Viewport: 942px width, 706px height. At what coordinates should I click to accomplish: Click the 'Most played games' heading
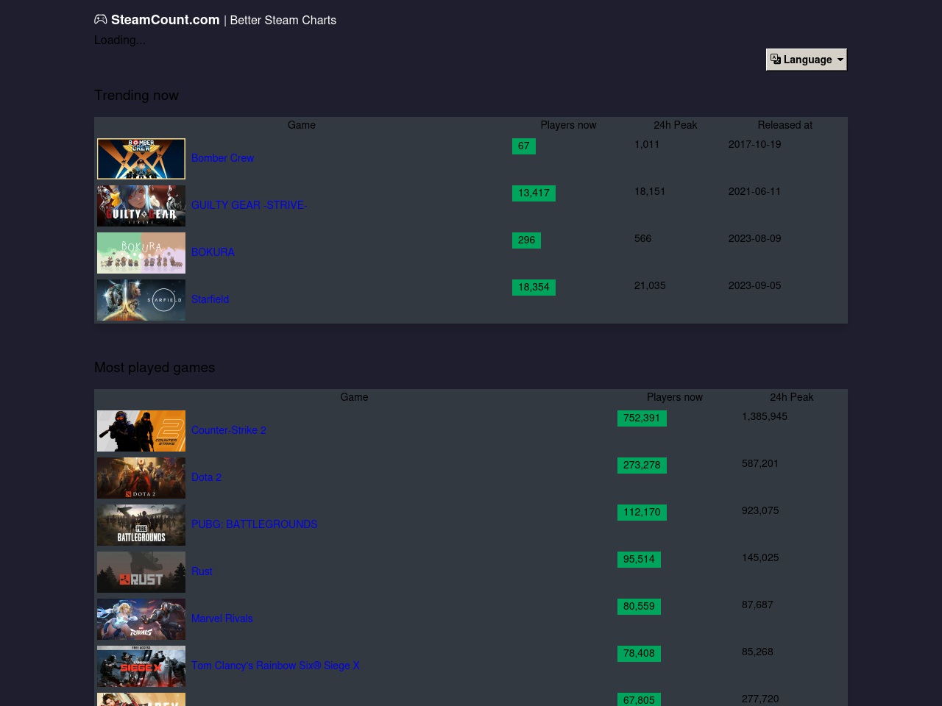[x=155, y=368]
